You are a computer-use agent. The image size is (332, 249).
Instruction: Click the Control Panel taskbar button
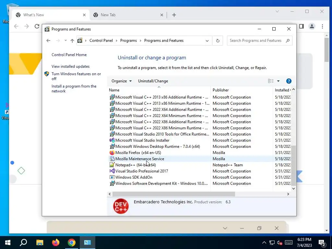click(88, 243)
